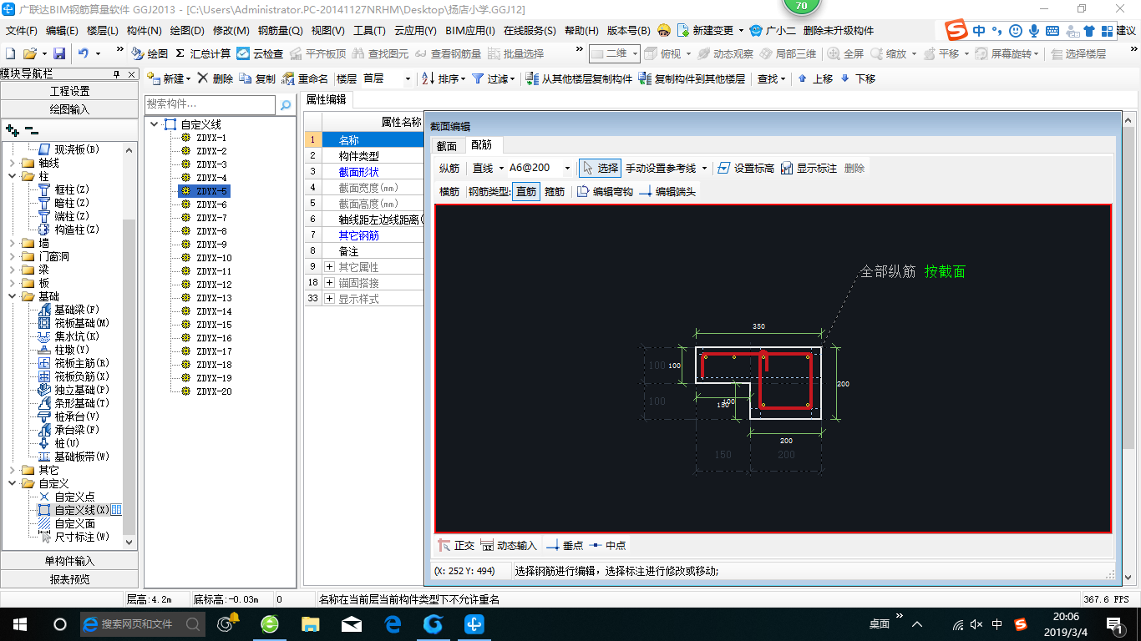
Task: Click the green 按截面 label in canvas
Action: point(945,271)
